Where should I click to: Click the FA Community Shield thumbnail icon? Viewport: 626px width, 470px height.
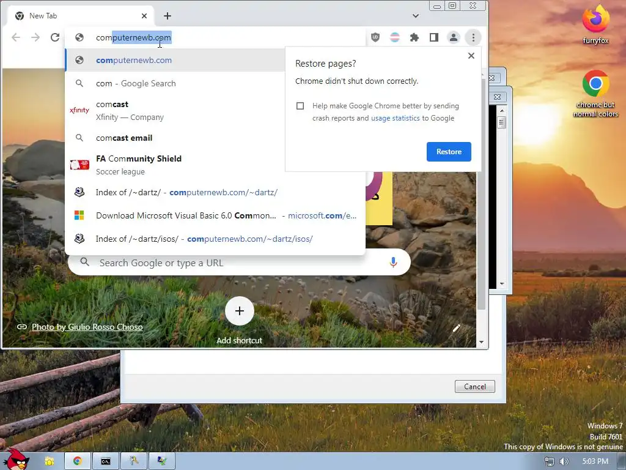click(79, 165)
